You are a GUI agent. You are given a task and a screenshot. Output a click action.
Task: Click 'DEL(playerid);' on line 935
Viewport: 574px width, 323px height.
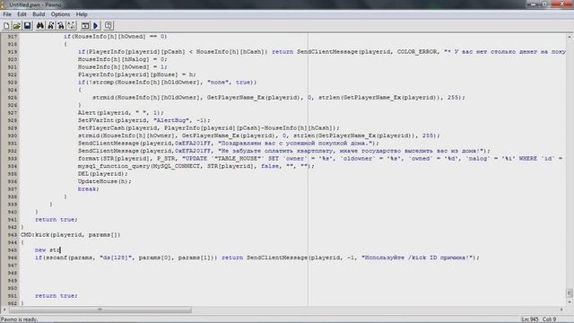pos(102,173)
